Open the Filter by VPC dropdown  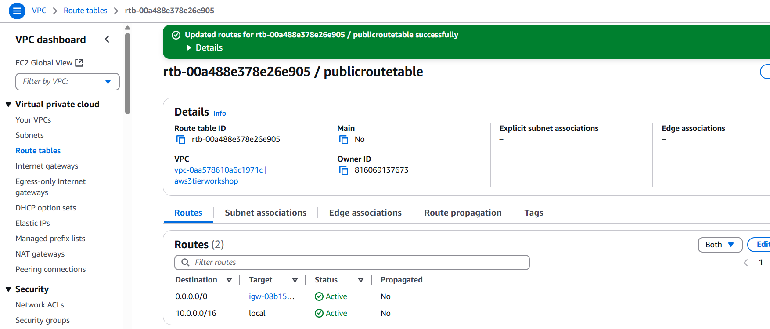pos(68,82)
